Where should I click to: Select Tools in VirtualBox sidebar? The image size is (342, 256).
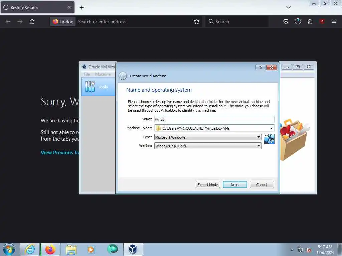99,87
